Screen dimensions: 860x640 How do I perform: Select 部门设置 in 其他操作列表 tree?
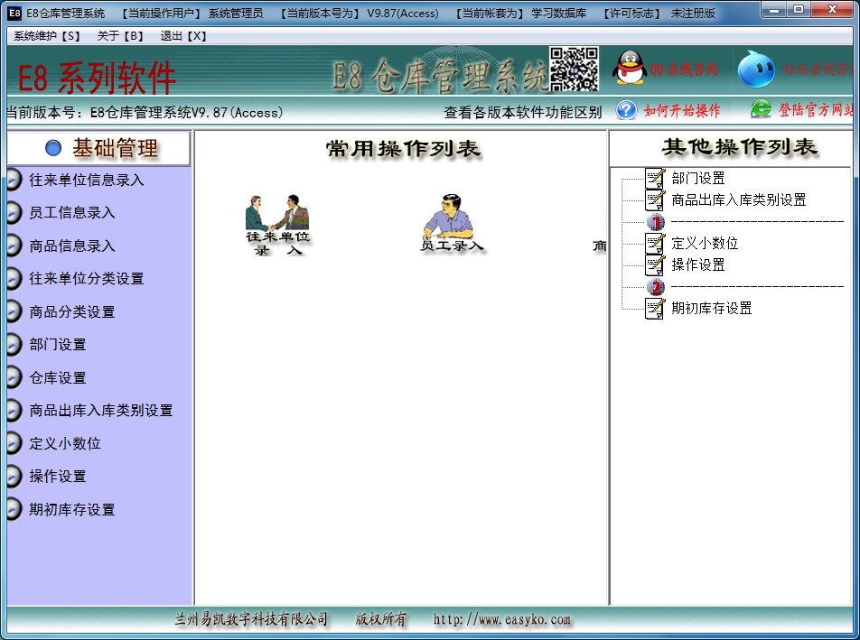698,178
